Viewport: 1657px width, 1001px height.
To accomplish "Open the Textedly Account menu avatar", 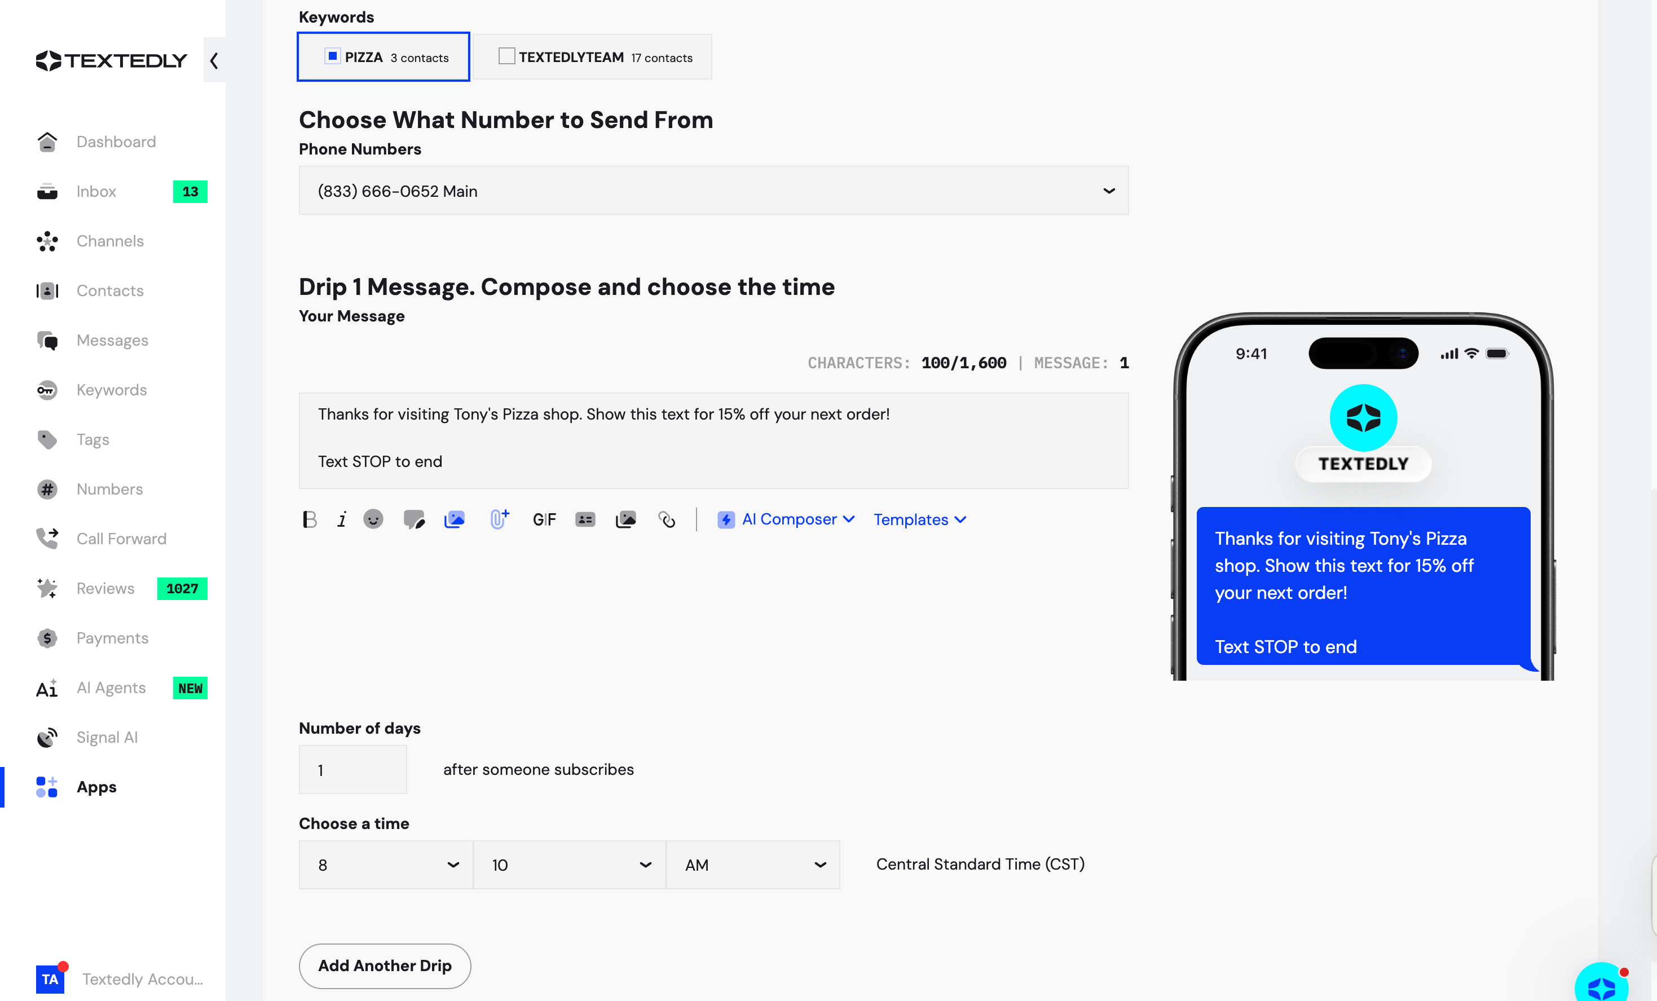I will pyautogui.click(x=50, y=979).
